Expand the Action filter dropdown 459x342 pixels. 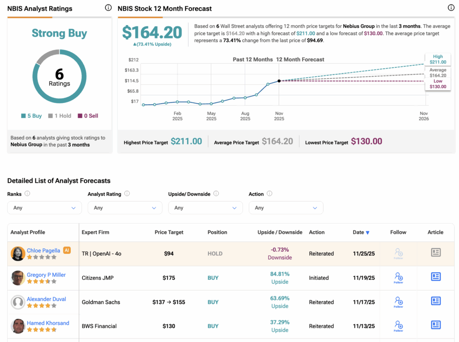tap(286, 208)
